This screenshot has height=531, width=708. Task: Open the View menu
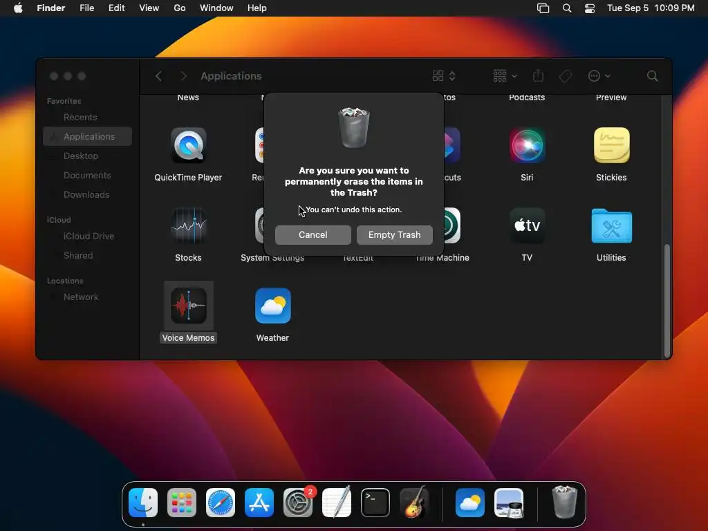149,8
